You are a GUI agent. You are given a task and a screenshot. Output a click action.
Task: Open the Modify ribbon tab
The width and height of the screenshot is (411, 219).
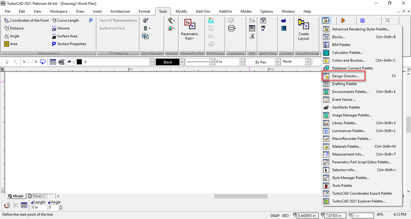(x=181, y=11)
